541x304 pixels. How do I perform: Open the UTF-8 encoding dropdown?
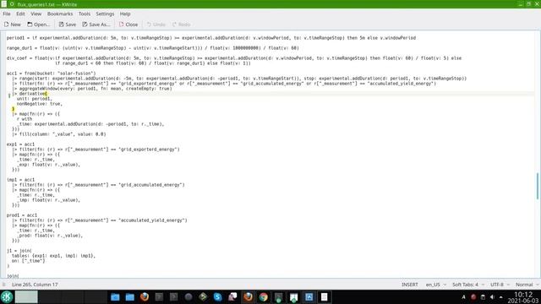(x=500, y=285)
